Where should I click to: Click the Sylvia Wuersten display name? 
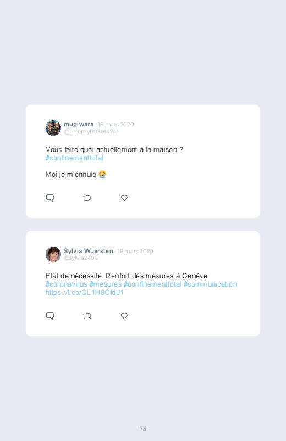click(89, 251)
